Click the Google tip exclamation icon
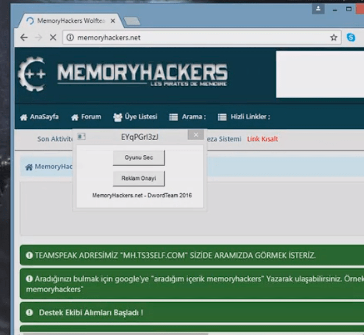This screenshot has width=364, height=335. tap(29, 278)
